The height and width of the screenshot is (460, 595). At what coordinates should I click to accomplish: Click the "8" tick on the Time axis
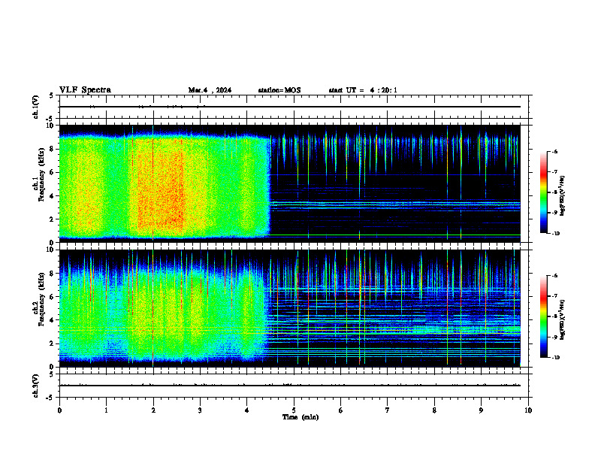click(434, 410)
